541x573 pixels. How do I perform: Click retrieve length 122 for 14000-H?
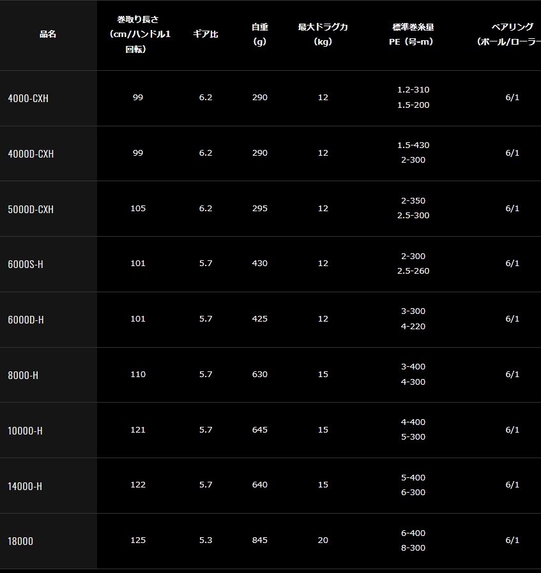coord(138,484)
